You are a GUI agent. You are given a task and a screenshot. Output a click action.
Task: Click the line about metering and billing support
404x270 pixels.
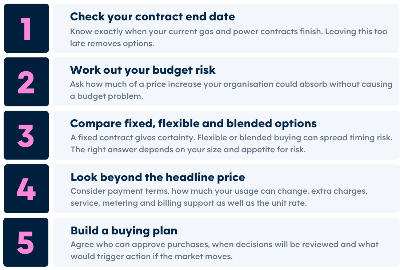(189, 203)
